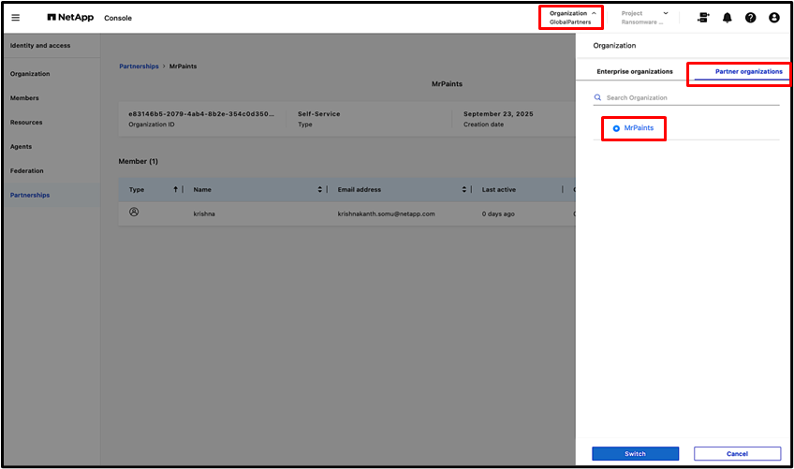
Task: Select the MrPaints radio button
Action: [x=616, y=128]
